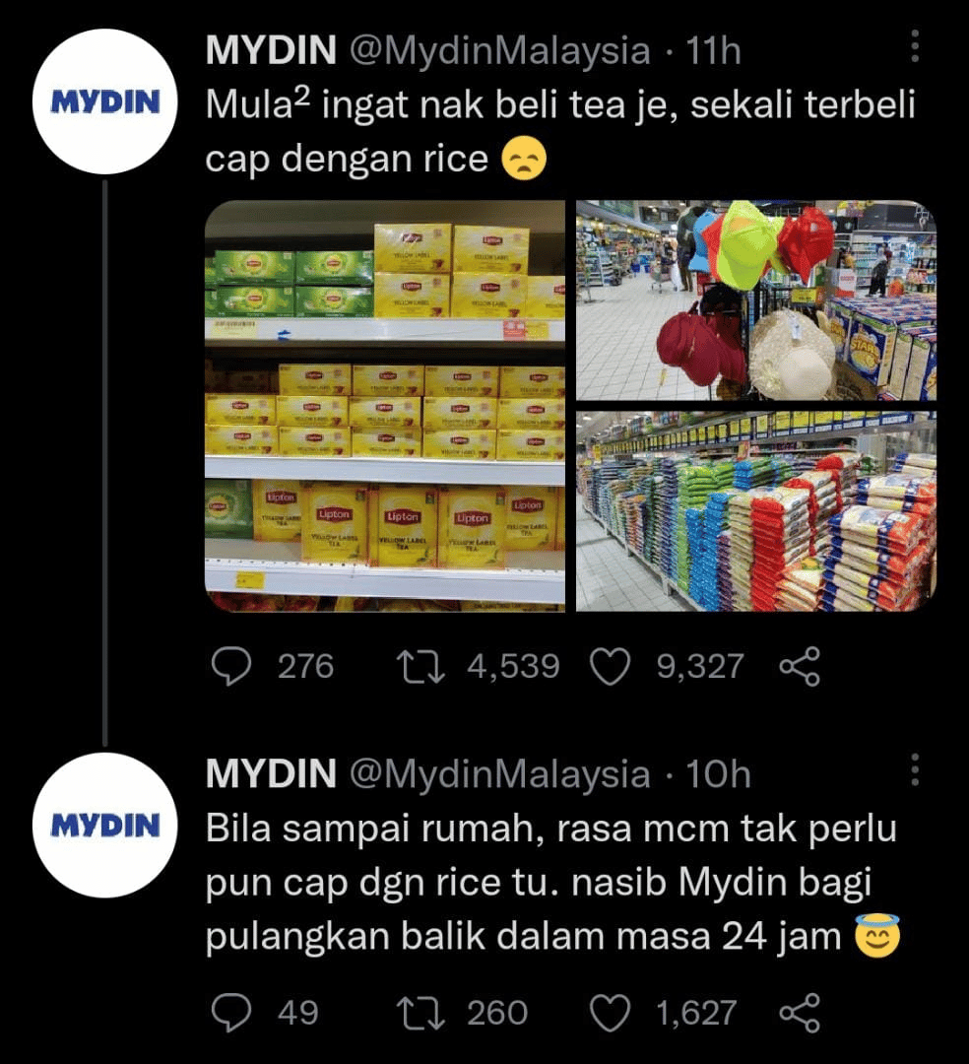The width and height of the screenshot is (969, 1064).
Task: Open MYDIN profile avatar on first tweet
Action: point(105,101)
